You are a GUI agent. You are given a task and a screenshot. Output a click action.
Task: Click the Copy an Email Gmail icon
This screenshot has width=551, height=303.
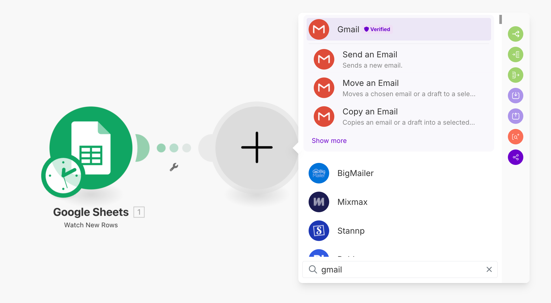pyautogui.click(x=324, y=116)
